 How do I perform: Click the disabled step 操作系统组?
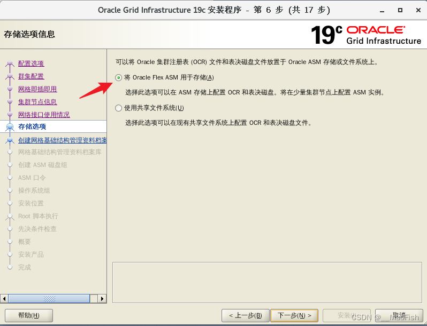pyautogui.click(x=34, y=190)
